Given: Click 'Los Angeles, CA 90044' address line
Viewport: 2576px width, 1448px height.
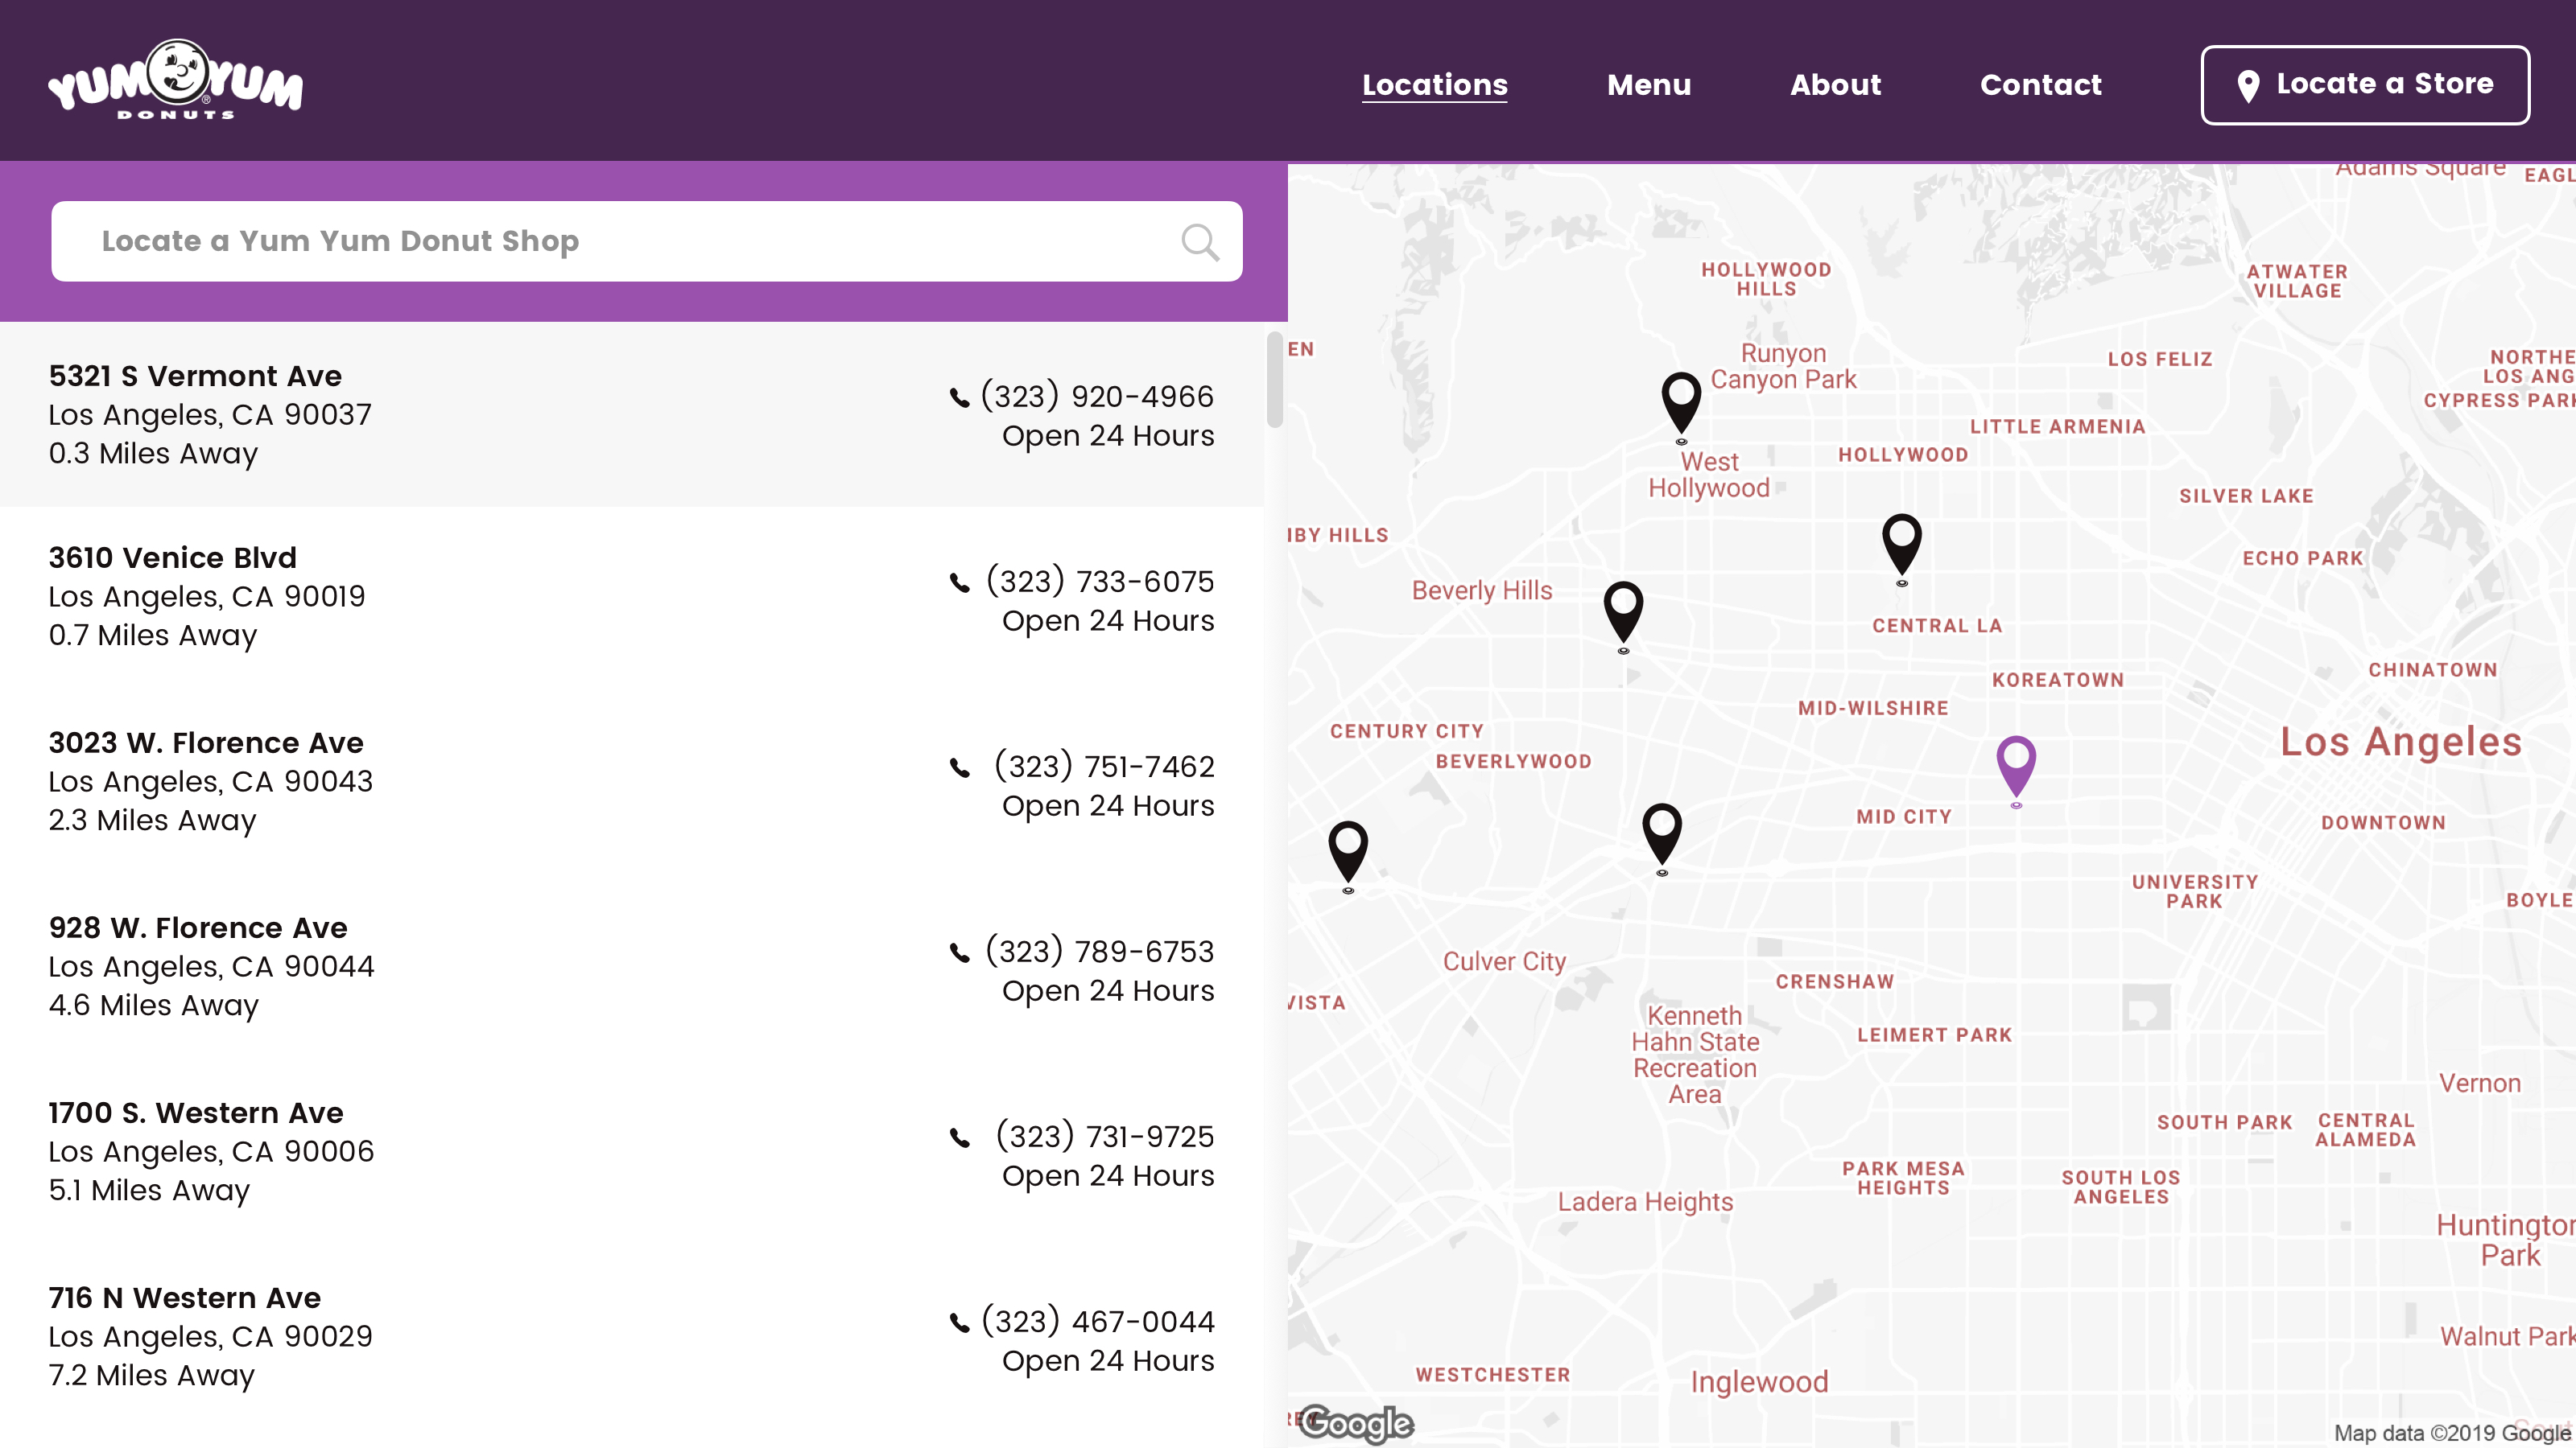Looking at the screenshot, I should pyautogui.click(x=212, y=966).
